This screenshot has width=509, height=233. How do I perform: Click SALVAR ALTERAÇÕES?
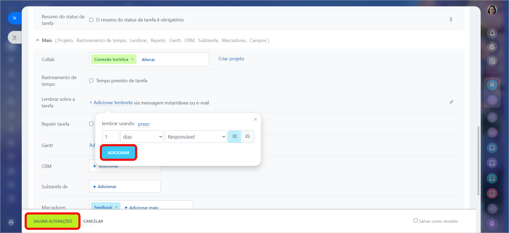53,221
